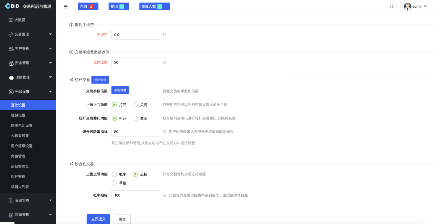Click the BiB logo icon
440x224 pixels.
[x=8, y=6]
